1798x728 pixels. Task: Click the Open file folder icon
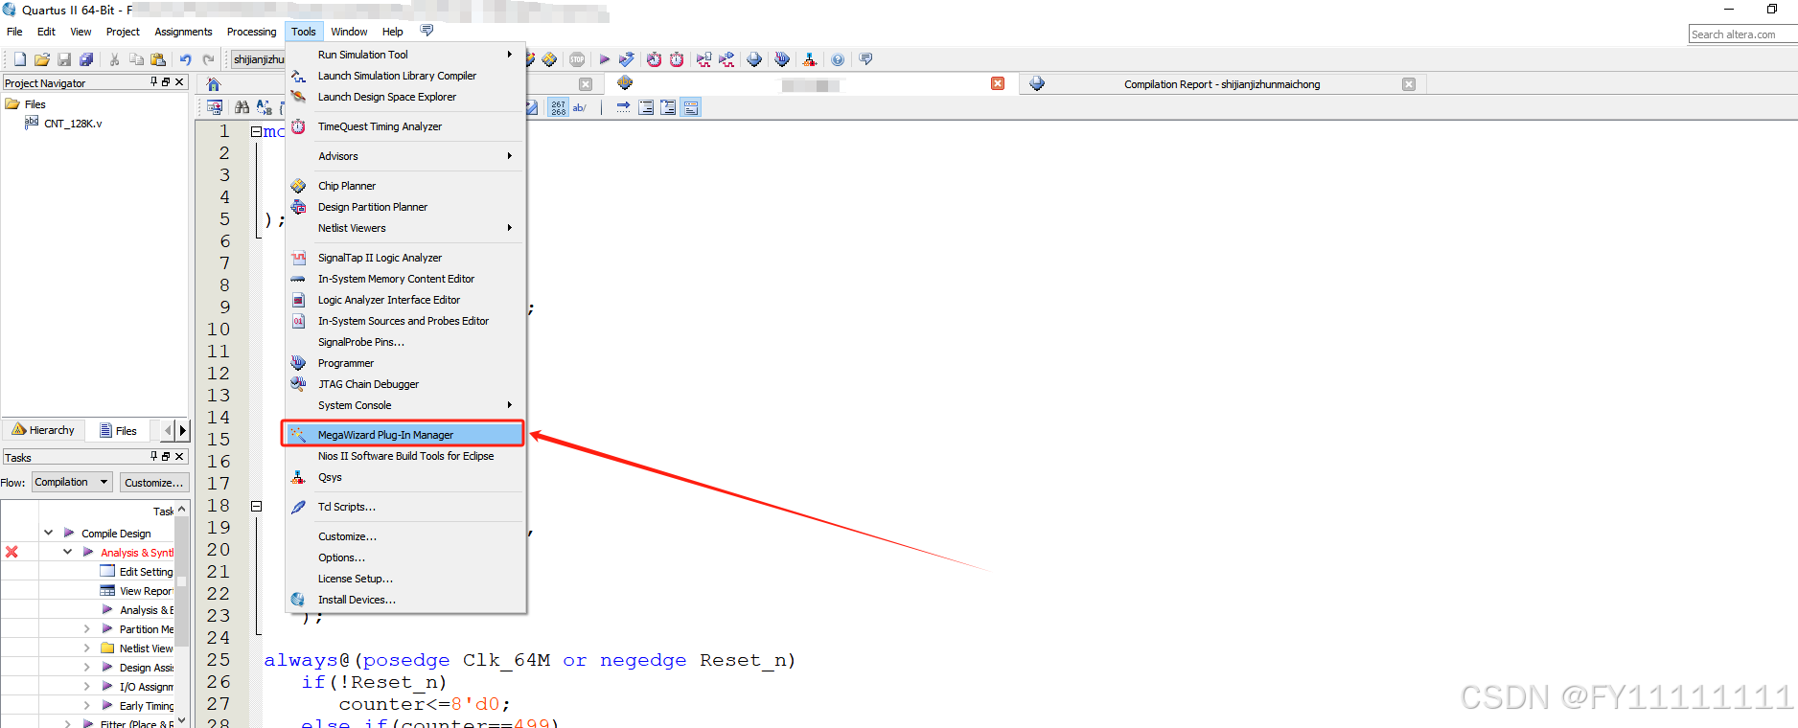[x=42, y=59]
